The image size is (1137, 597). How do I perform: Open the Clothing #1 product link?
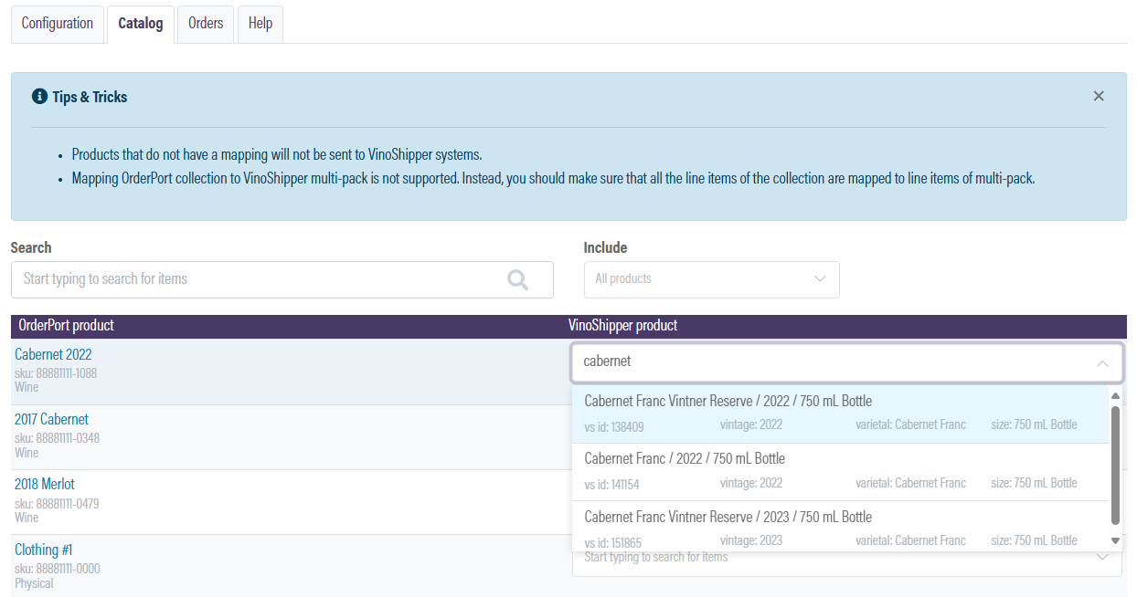[44, 550]
